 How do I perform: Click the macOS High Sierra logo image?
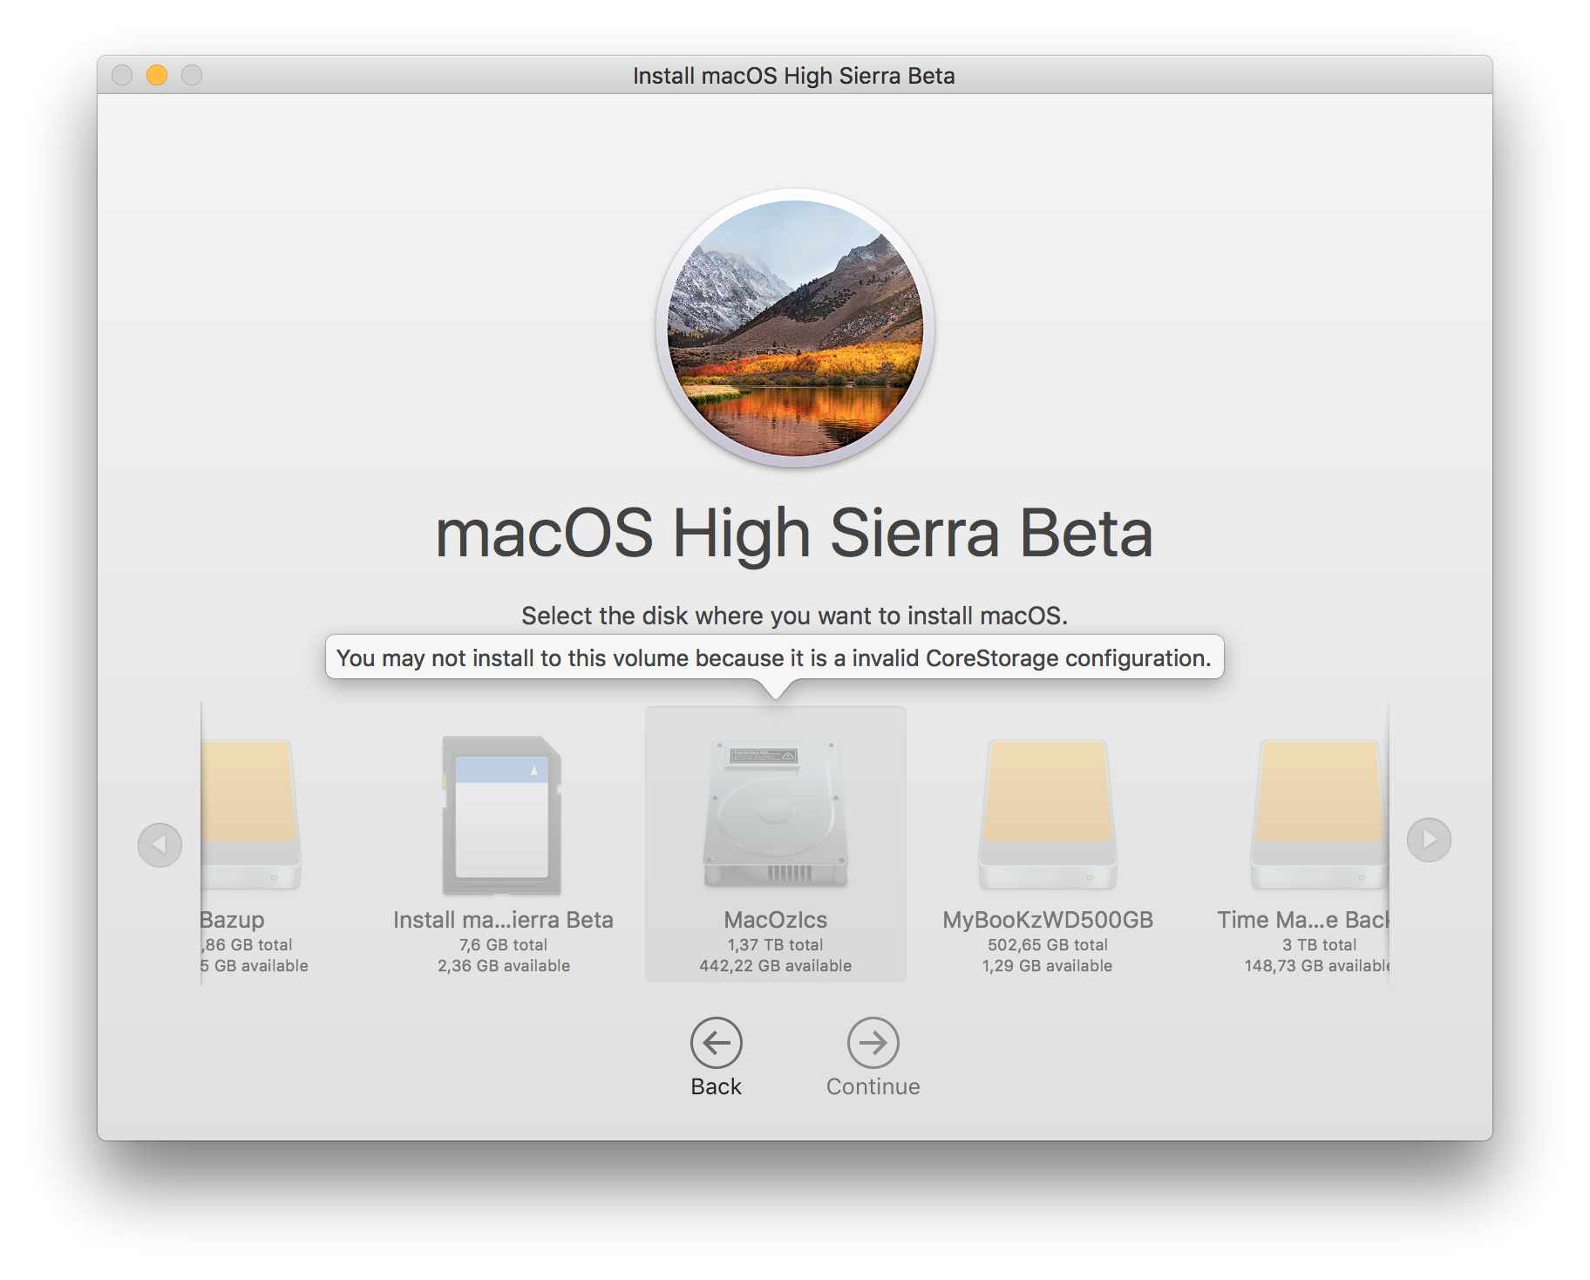[x=795, y=328]
